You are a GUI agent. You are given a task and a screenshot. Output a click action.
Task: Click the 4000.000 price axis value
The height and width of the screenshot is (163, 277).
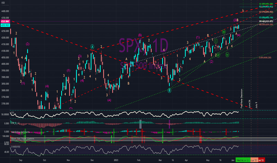click(5, 64)
